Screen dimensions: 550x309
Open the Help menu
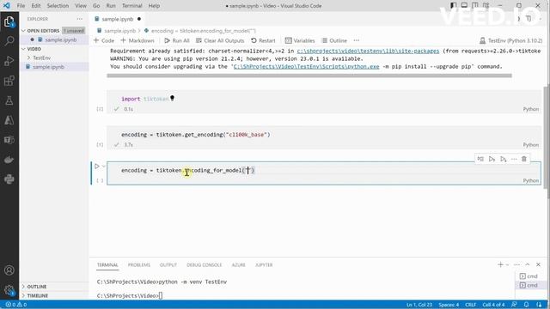coord(154,6)
